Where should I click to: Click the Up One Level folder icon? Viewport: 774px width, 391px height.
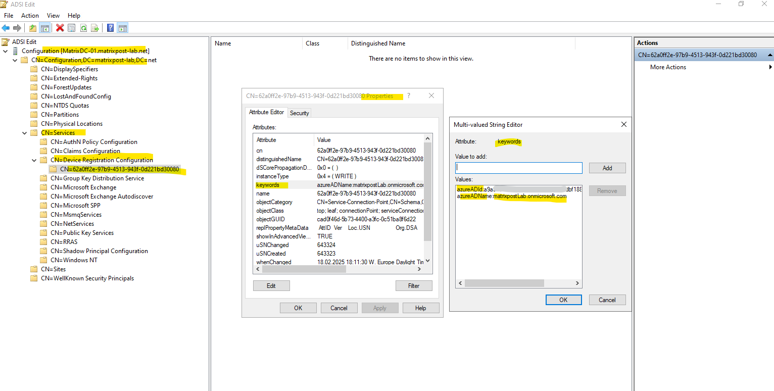coord(33,28)
